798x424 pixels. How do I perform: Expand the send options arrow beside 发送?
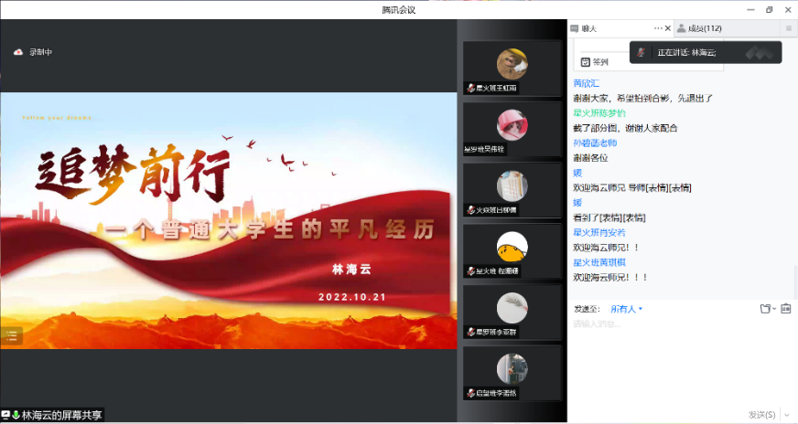[787, 415]
